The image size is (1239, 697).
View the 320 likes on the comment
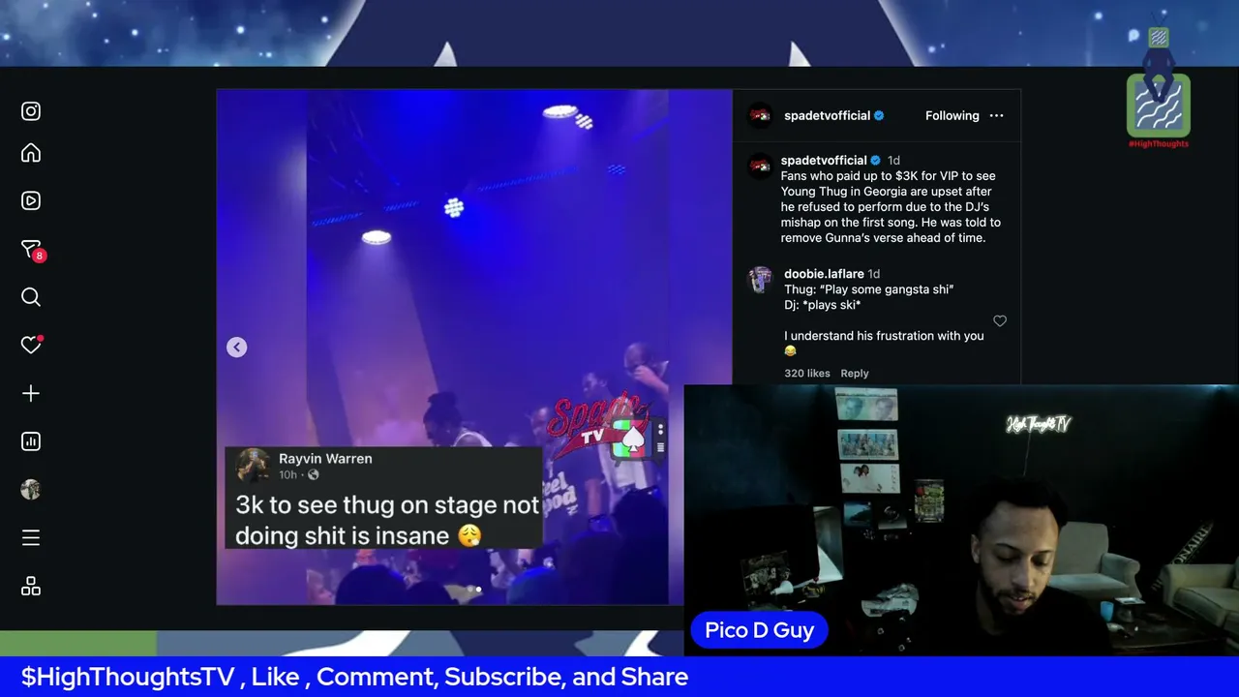coord(807,373)
